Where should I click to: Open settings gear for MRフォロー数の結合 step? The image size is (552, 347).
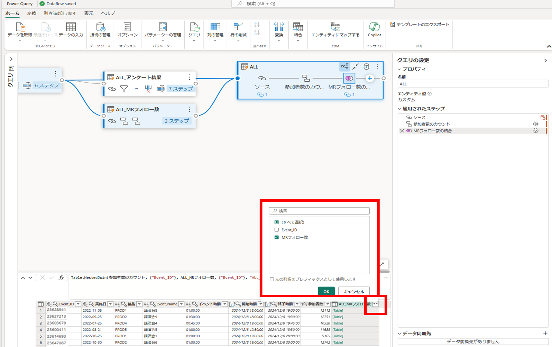(x=535, y=131)
